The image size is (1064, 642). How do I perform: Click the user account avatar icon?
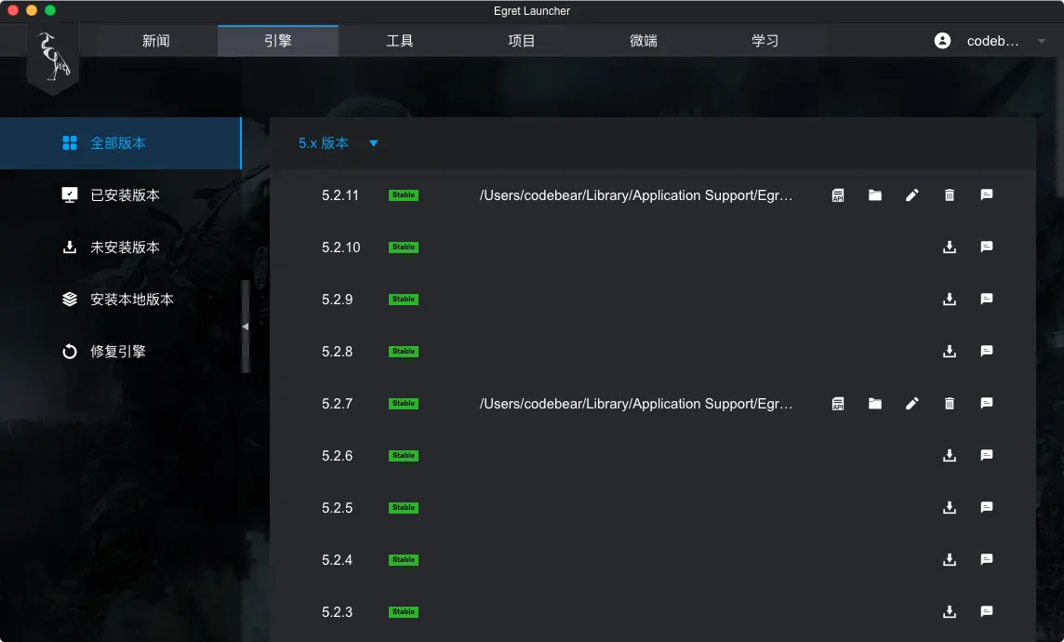tap(942, 41)
